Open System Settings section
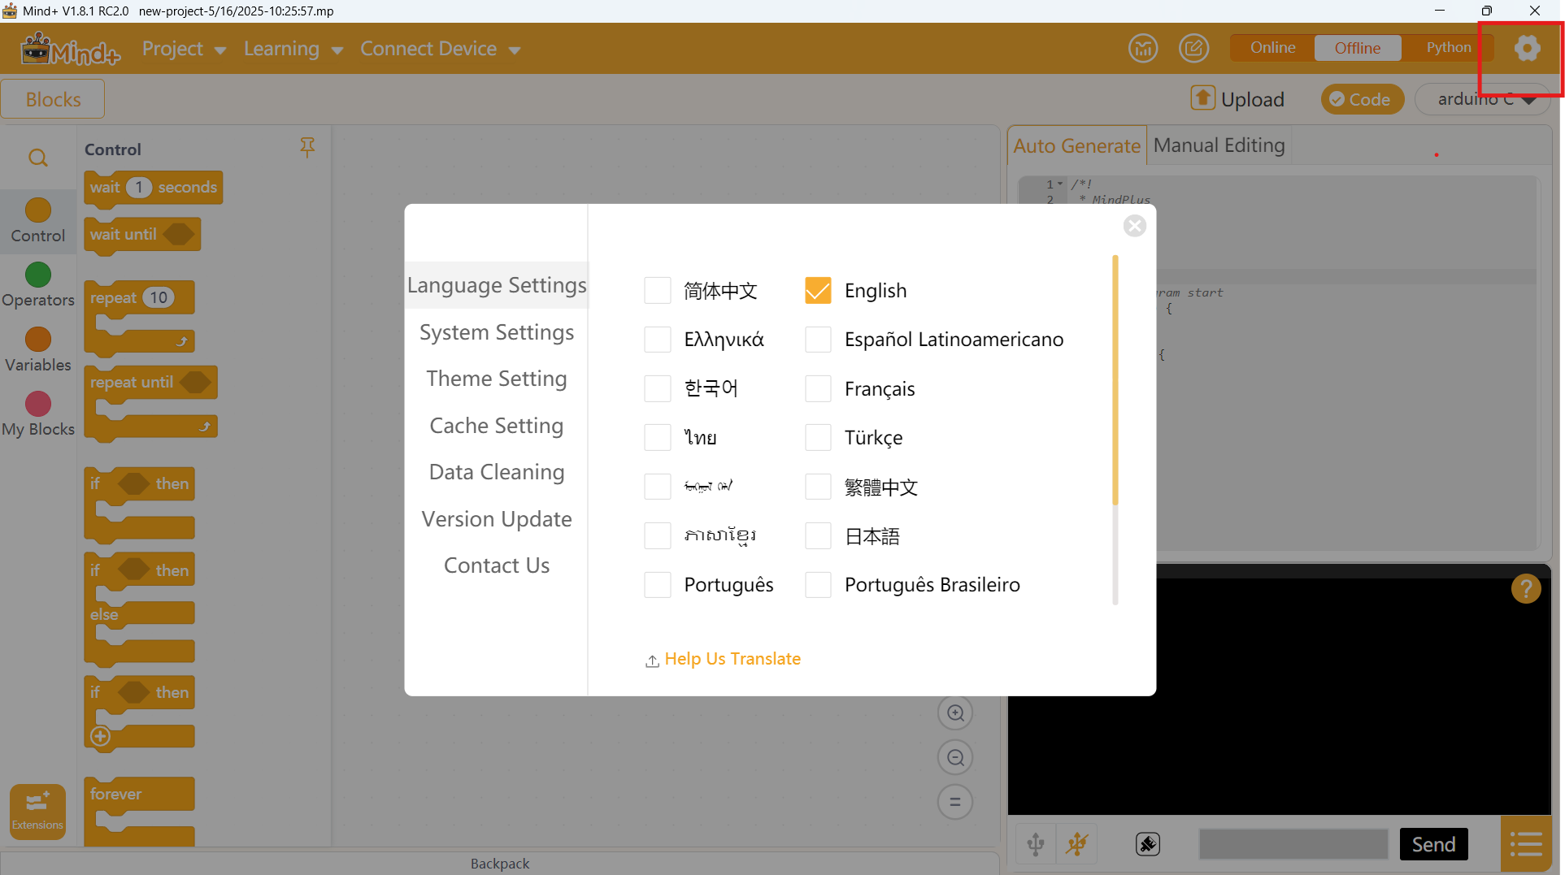 [x=497, y=332]
